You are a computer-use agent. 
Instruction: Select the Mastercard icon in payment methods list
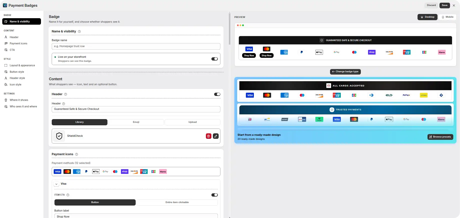(67, 172)
